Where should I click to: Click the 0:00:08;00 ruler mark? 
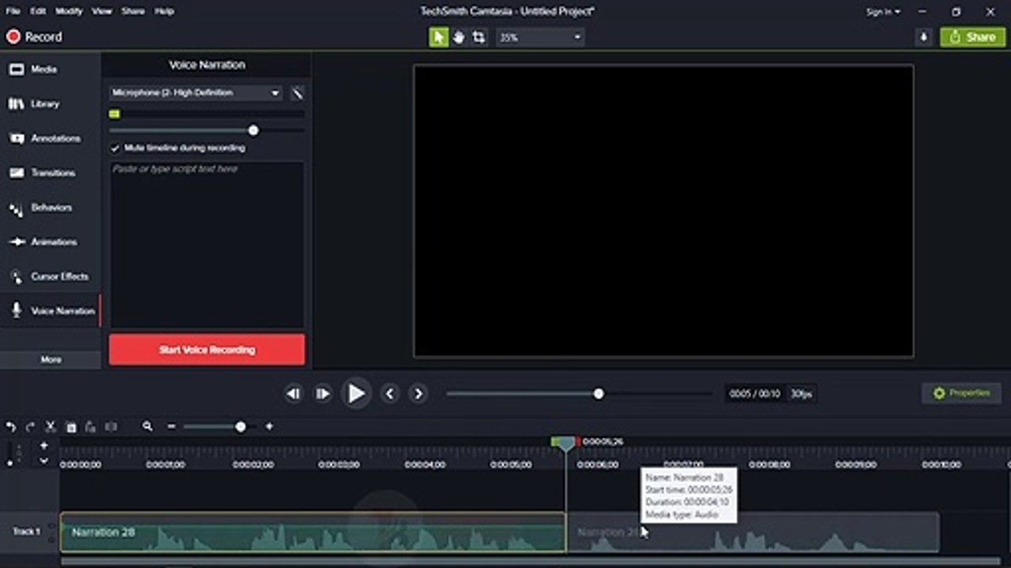[x=769, y=465]
